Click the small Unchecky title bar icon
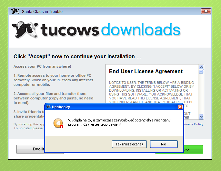Image resolution: width=221 pixels, height=171 pixels. tap(48, 107)
